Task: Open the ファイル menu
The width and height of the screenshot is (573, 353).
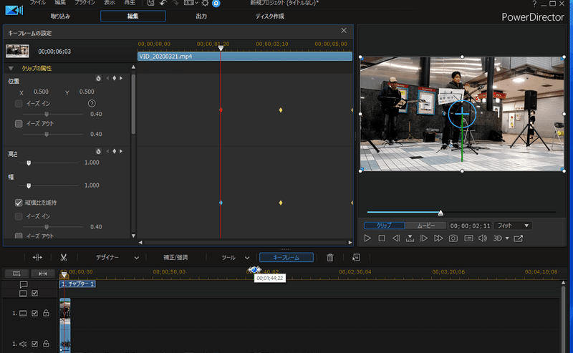Action: [x=38, y=3]
